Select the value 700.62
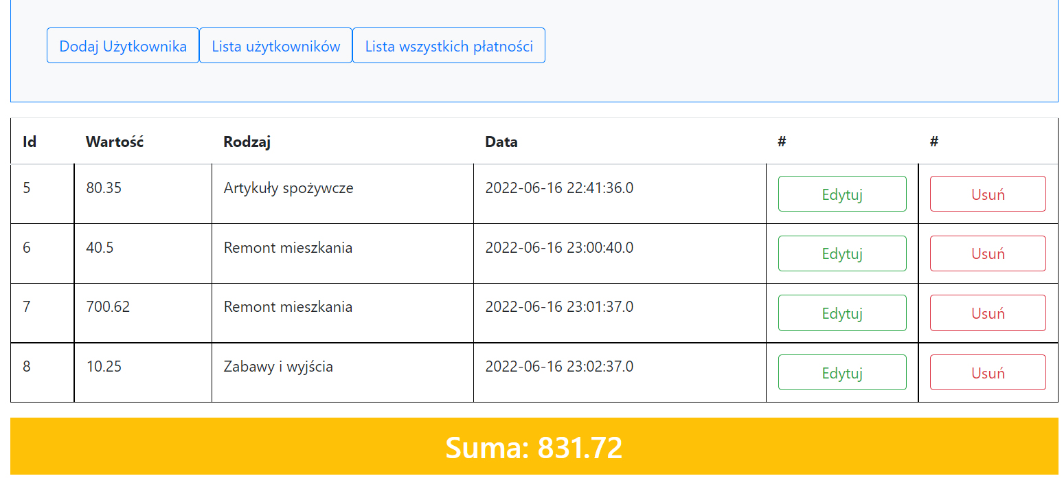 (x=108, y=306)
